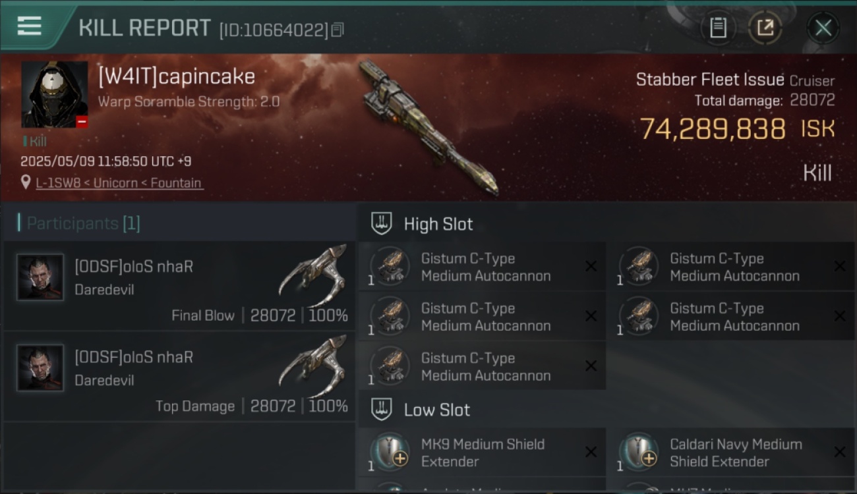Copy the kill report ID
Viewport: 857px width, 494px height.
coord(338,30)
